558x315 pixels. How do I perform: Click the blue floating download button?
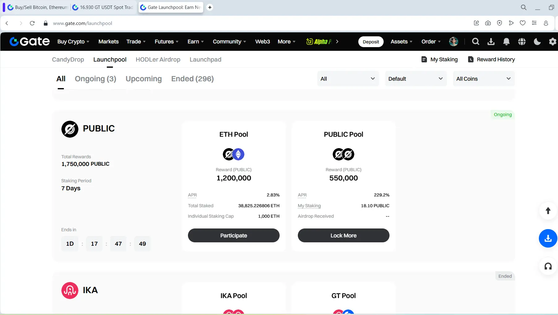coord(548,238)
